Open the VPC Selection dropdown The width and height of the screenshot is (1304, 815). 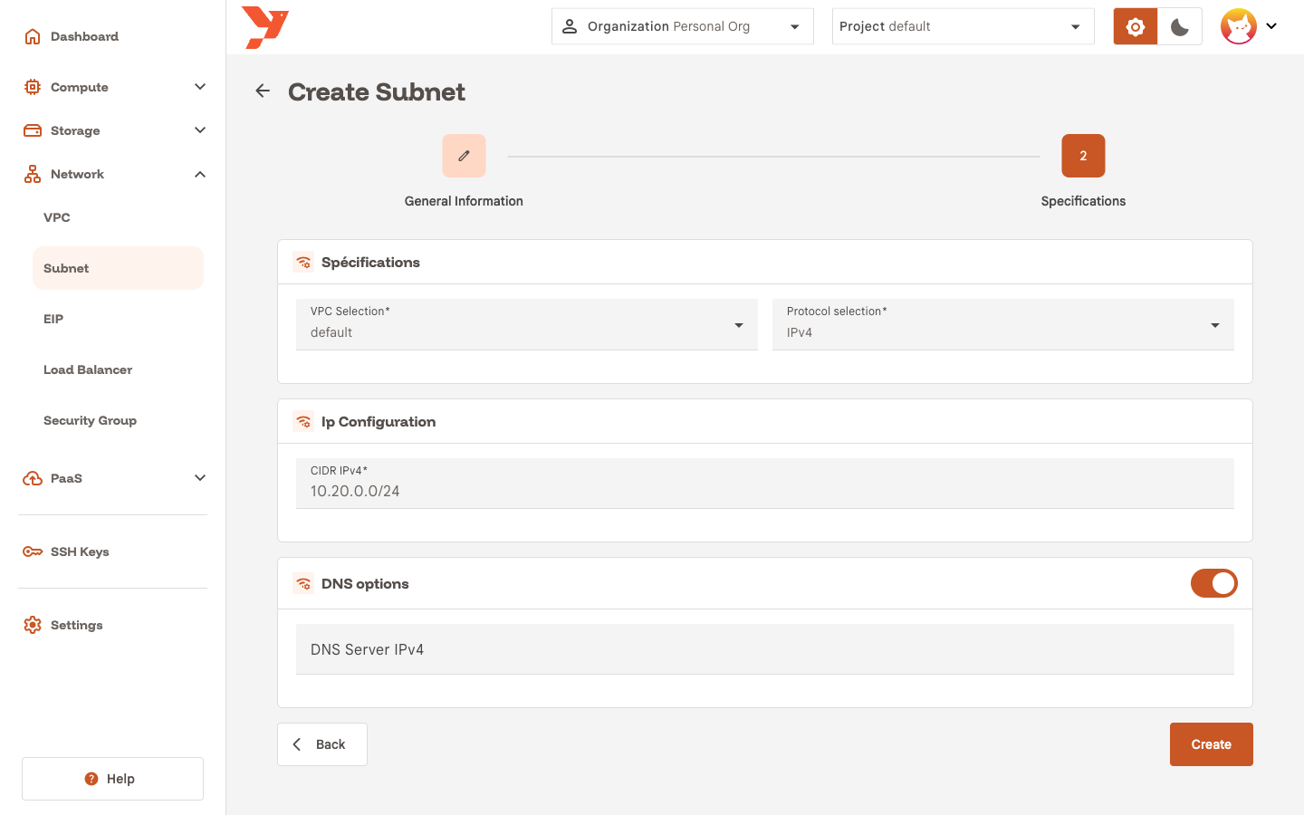527,324
